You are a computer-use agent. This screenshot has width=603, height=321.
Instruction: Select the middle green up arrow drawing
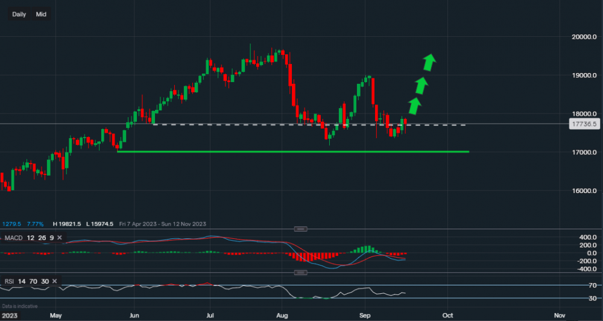tap(422, 85)
